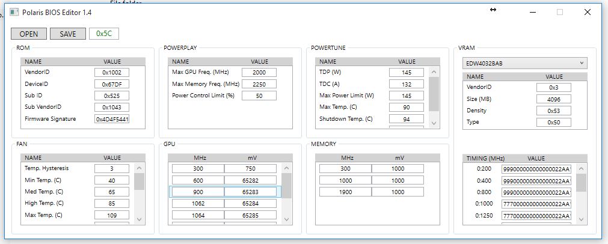Click the Max Memory Freq. value field
This screenshot has height=244, width=608.
coord(259,84)
